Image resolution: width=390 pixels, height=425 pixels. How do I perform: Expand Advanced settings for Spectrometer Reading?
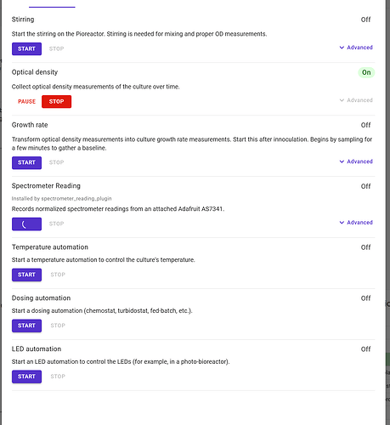(356, 223)
